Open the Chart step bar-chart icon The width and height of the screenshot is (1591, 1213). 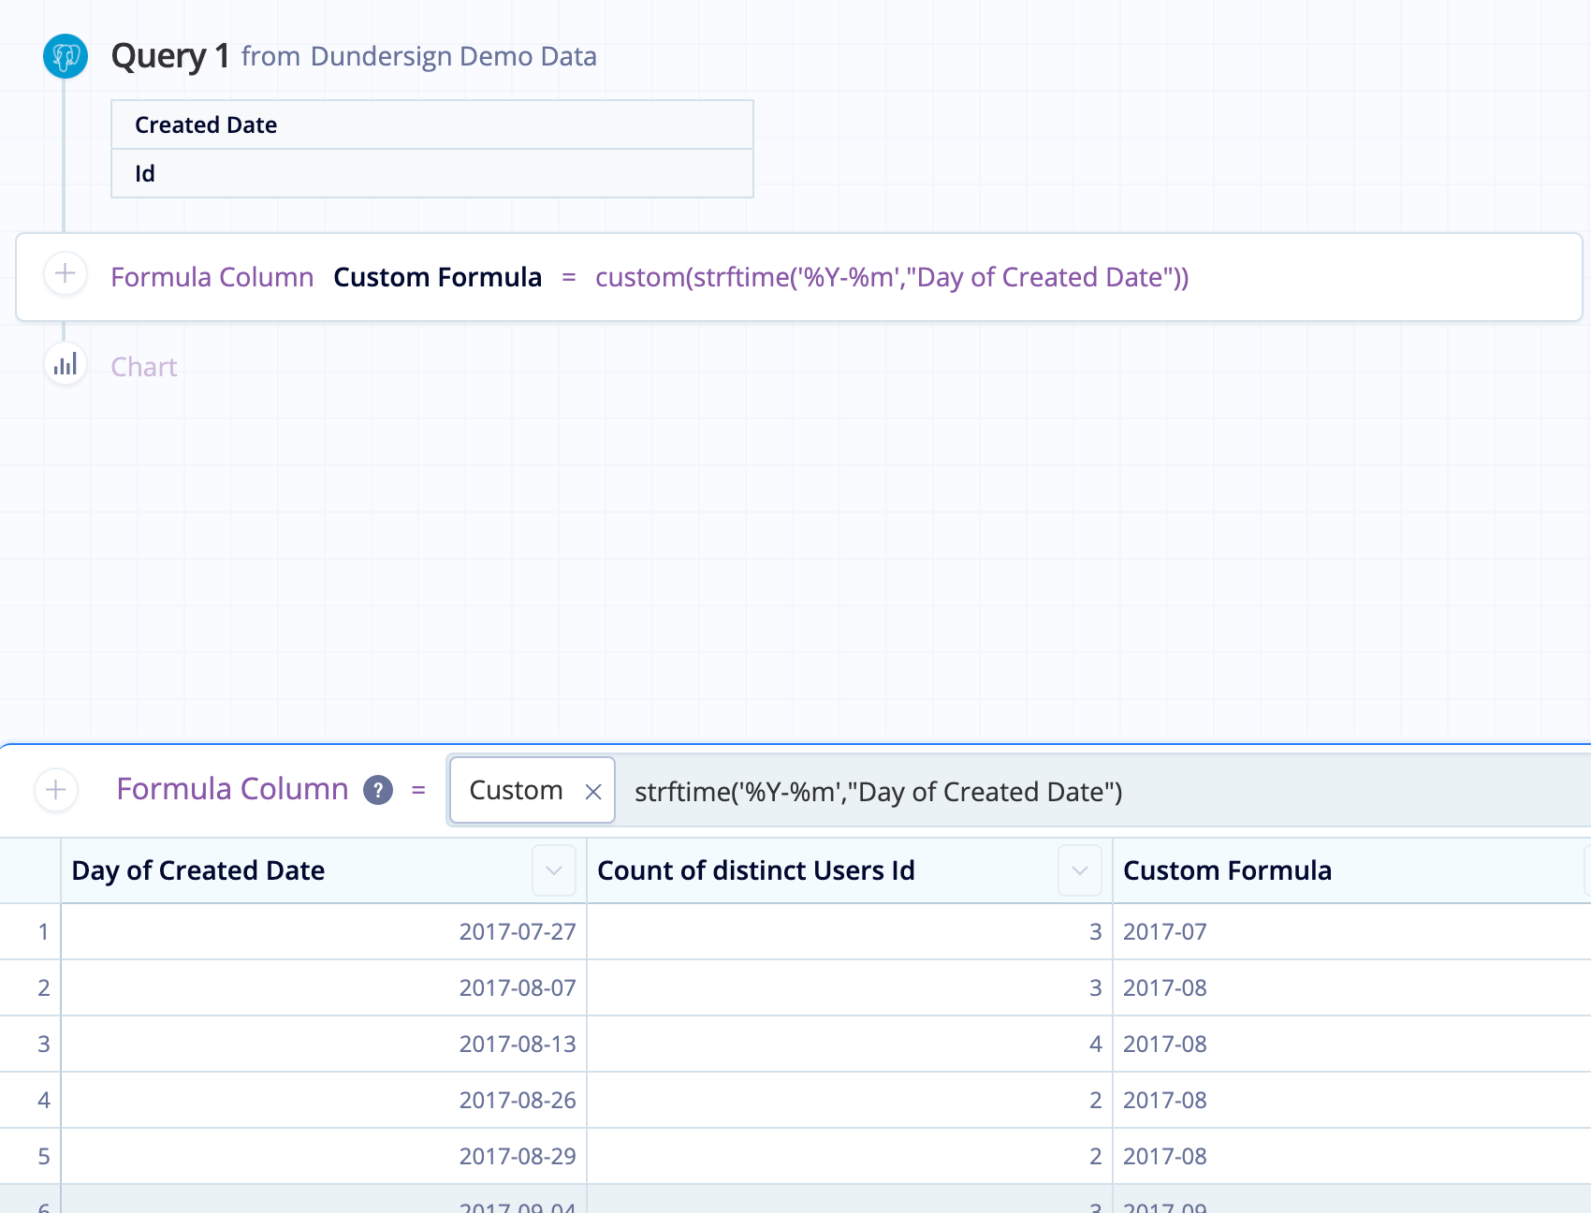pos(66,365)
